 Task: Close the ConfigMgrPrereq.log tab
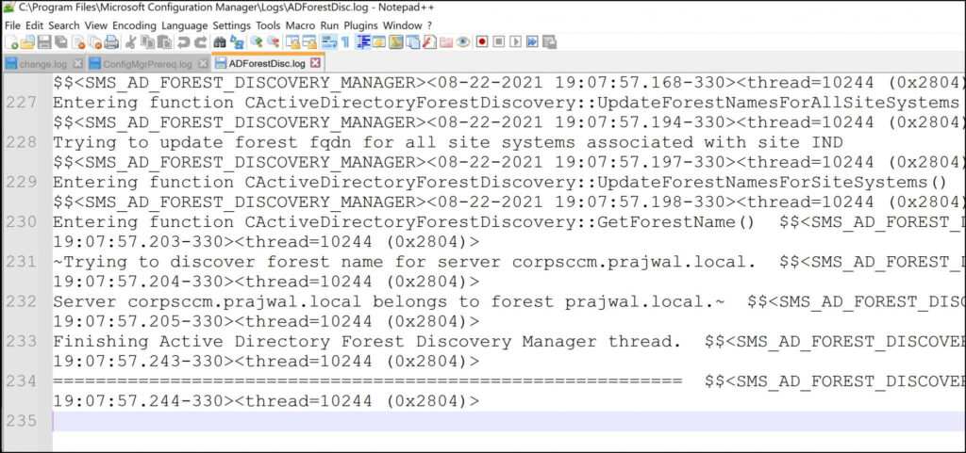203,63
